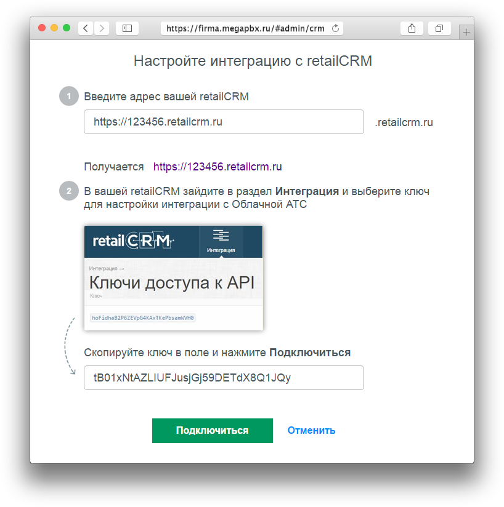Cancel setup via Отменить link
504x507 pixels.
pos(311,431)
